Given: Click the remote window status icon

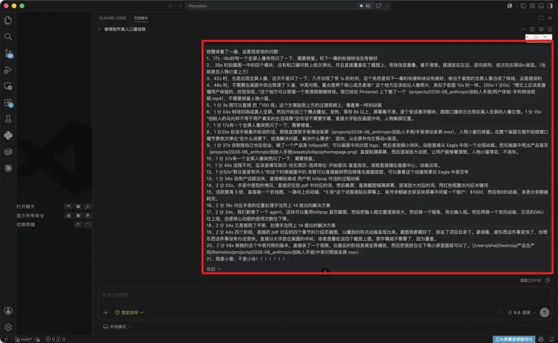Looking at the screenshot, I should [x=6, y=339].
